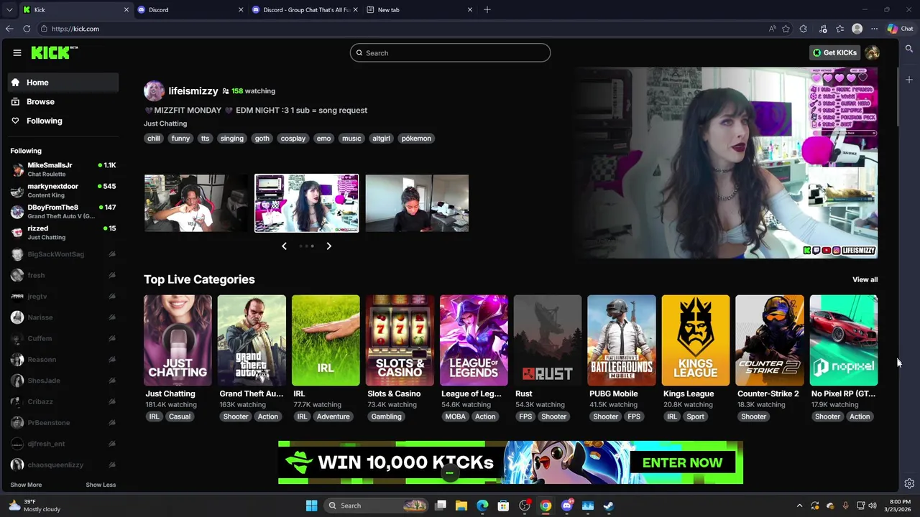This screenshot has height=517, width=920.
Task: Click the main featured stream video
Action: point(726,162)
